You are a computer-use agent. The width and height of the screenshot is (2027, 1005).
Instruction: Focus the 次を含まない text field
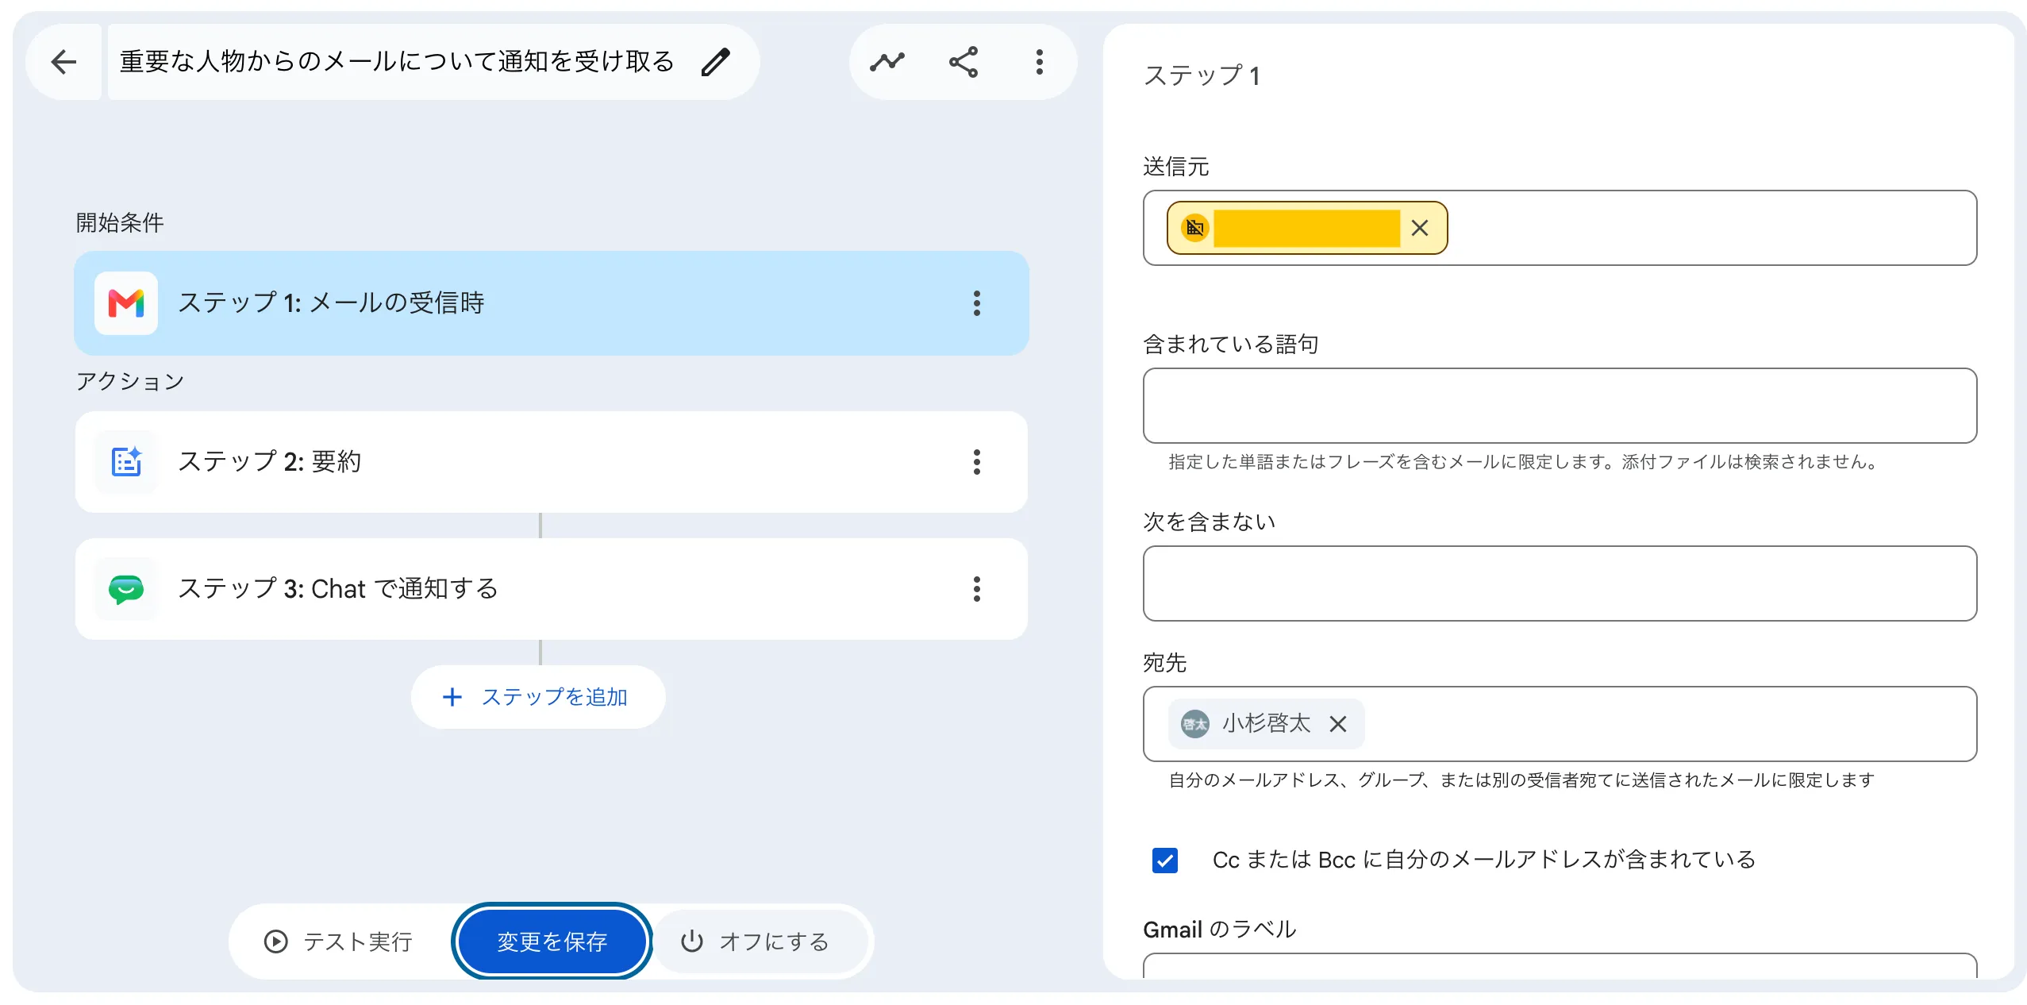(x=1560, y=583)
